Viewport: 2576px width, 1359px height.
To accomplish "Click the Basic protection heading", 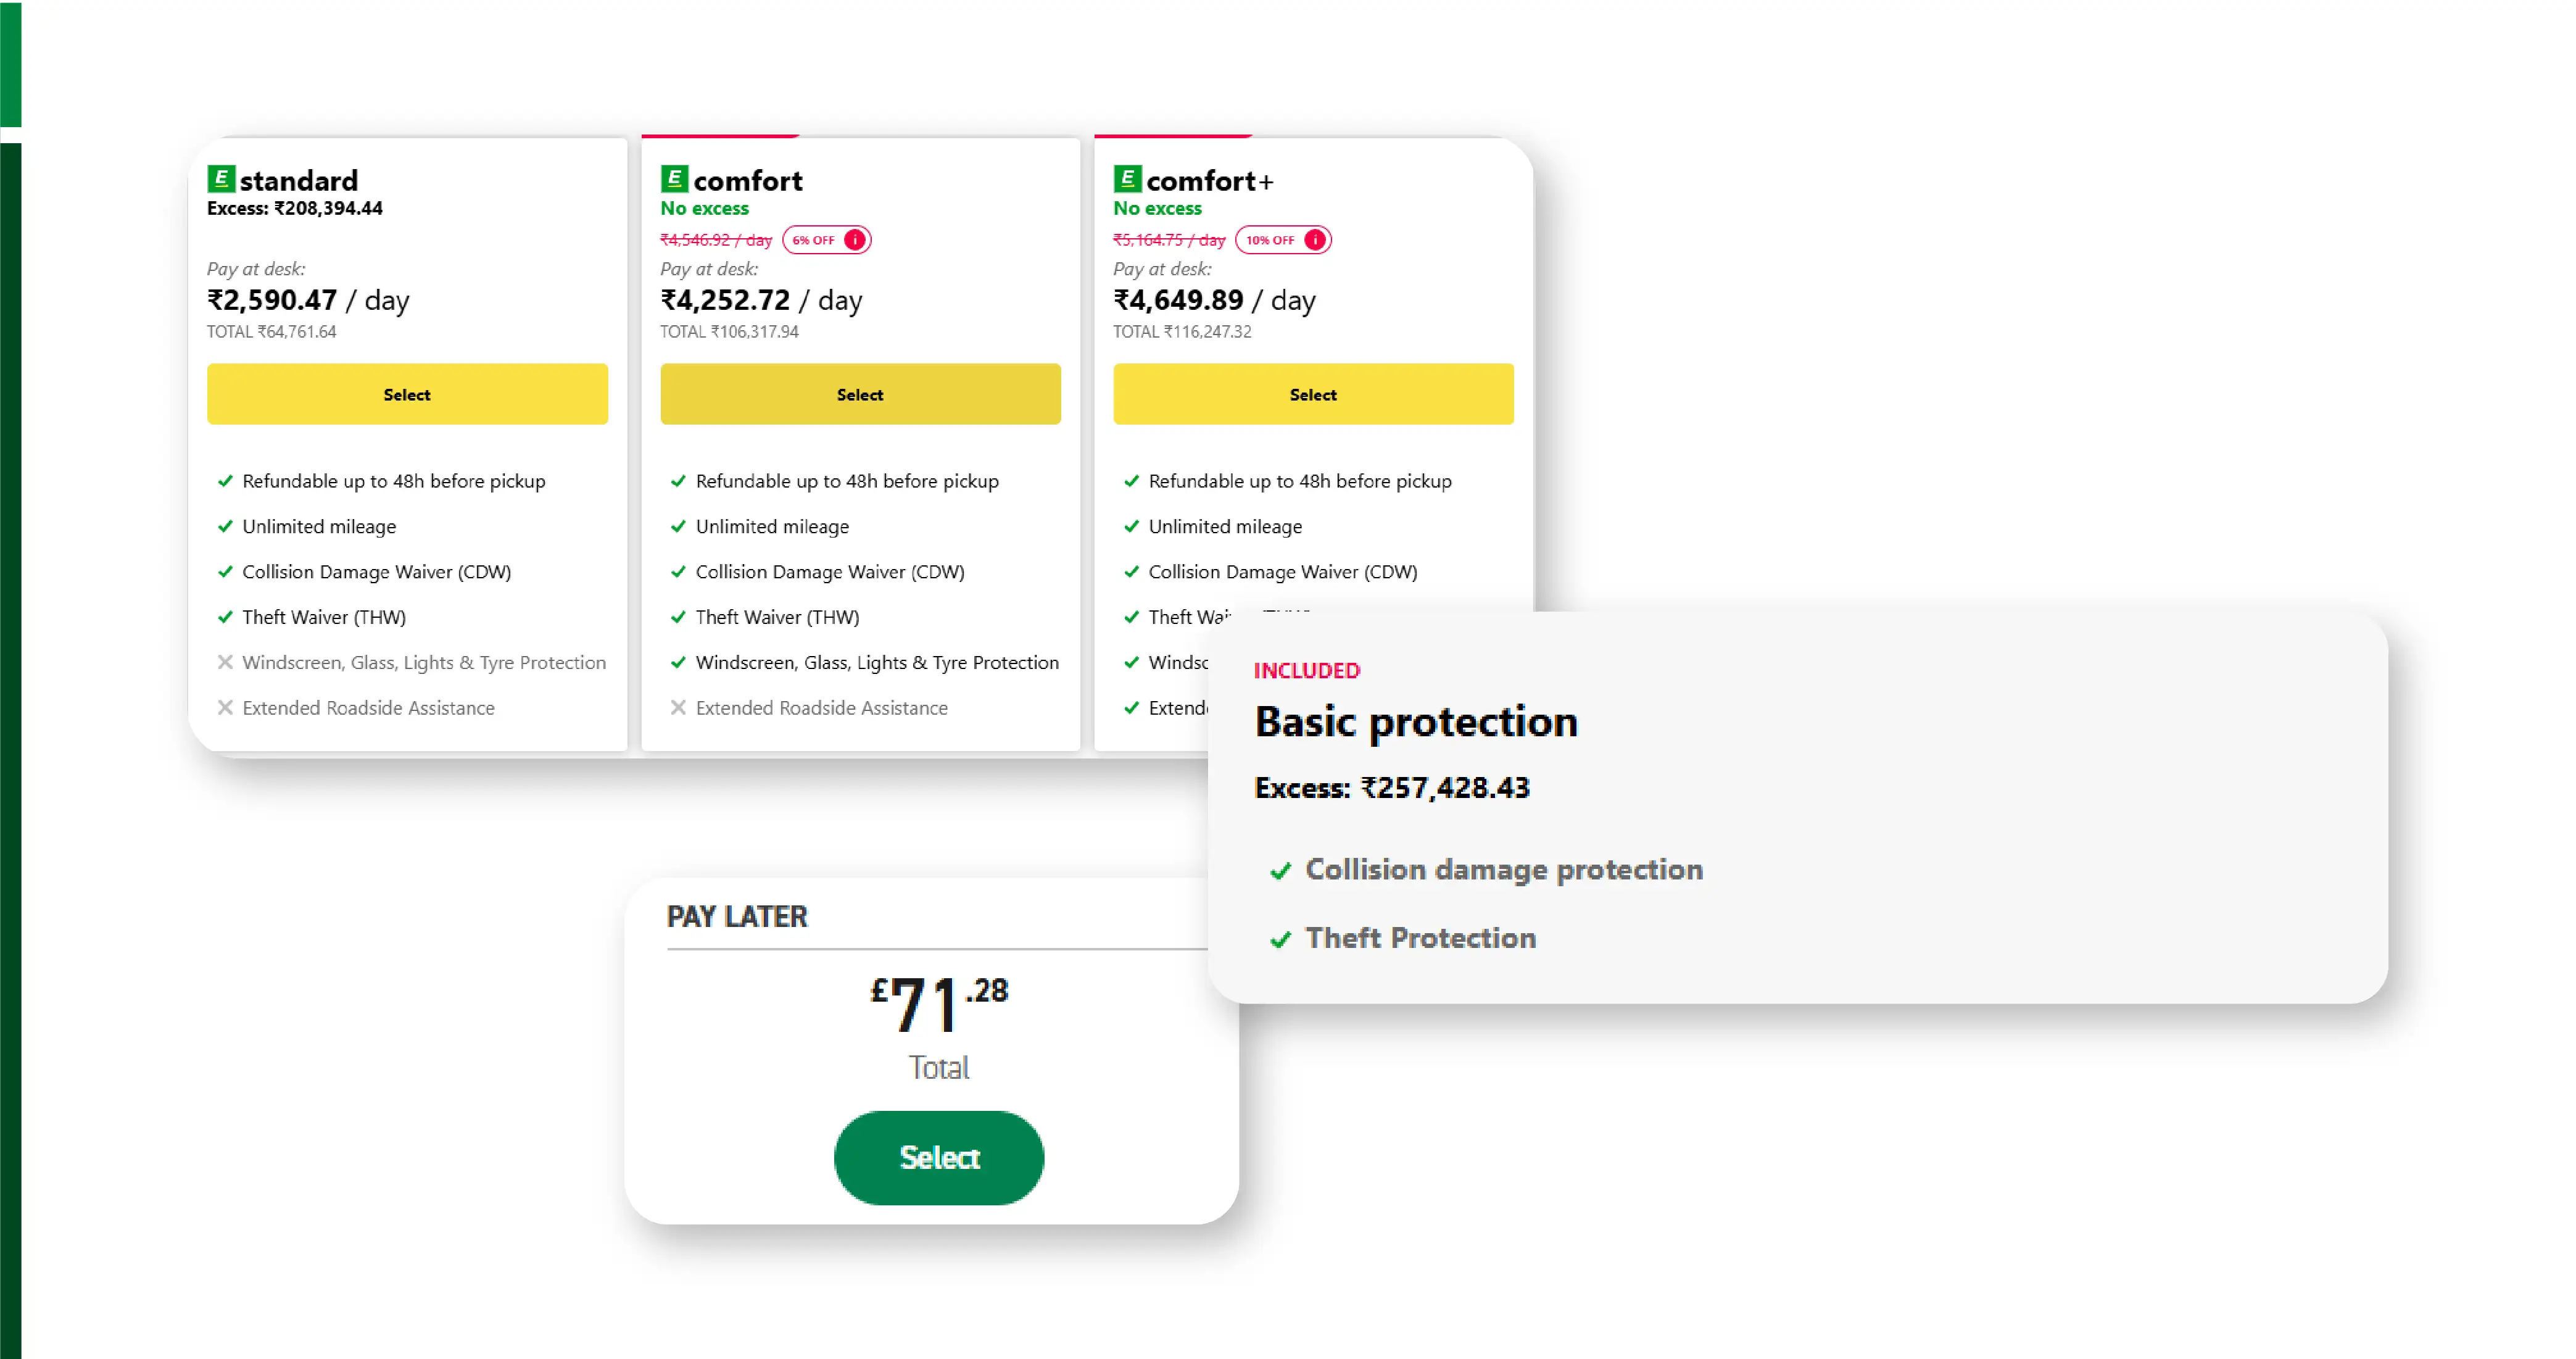I will 1416,722.
